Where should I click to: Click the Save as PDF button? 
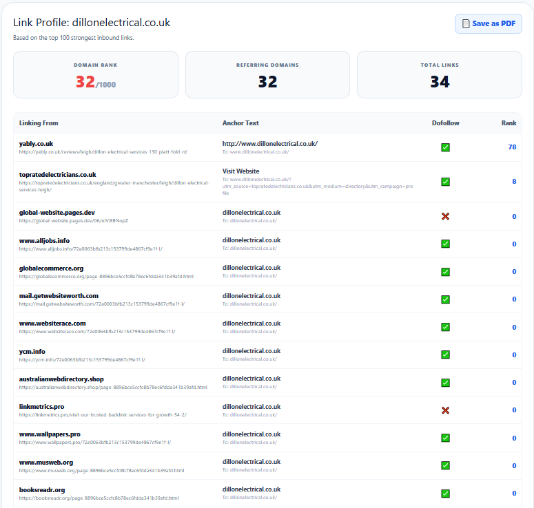point(488,23)
